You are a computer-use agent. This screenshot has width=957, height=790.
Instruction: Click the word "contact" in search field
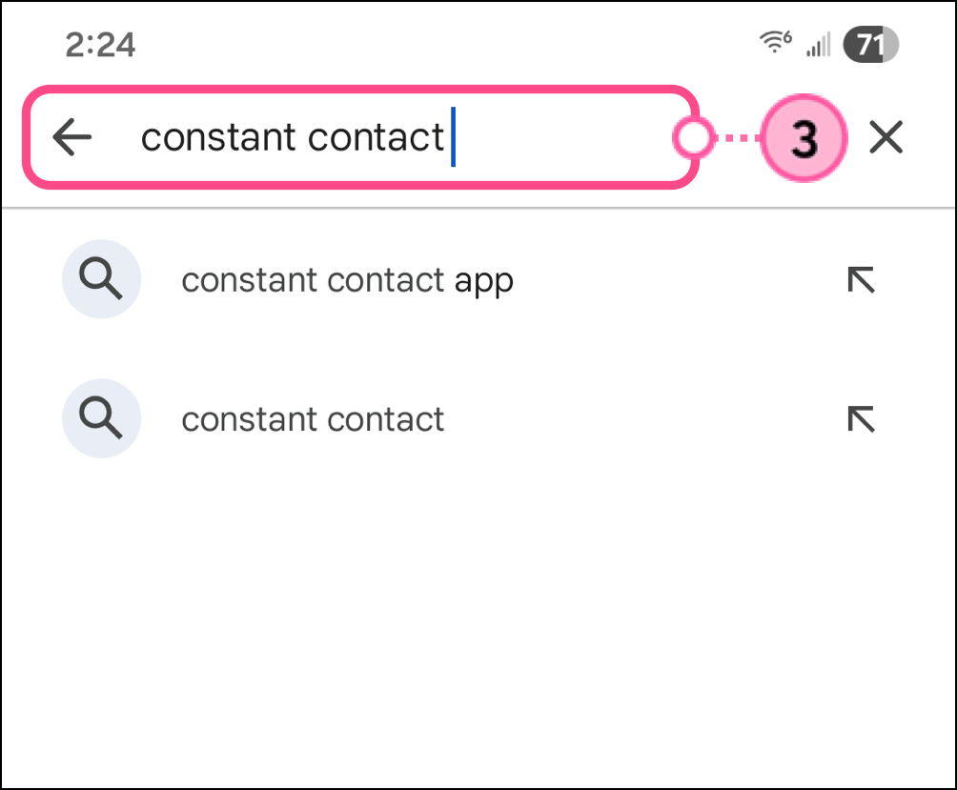[x=377, y=138]
